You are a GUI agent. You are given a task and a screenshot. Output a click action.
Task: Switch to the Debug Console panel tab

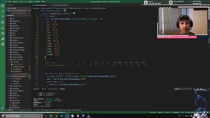coord(53,89)
